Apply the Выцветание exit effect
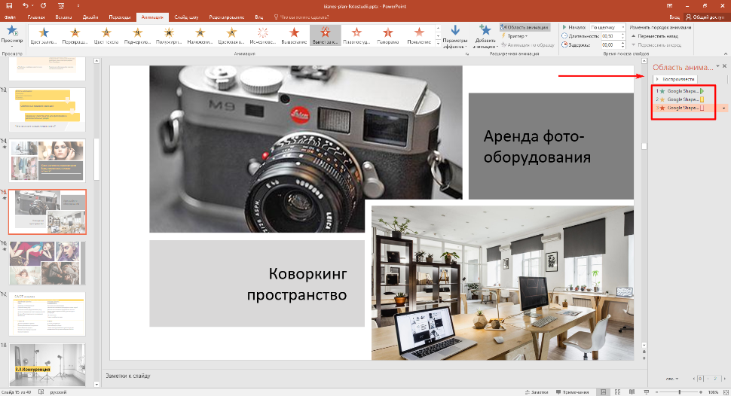The height and width of the screenshot is (396, 731). pyautogui.click(x=294, y=35)
